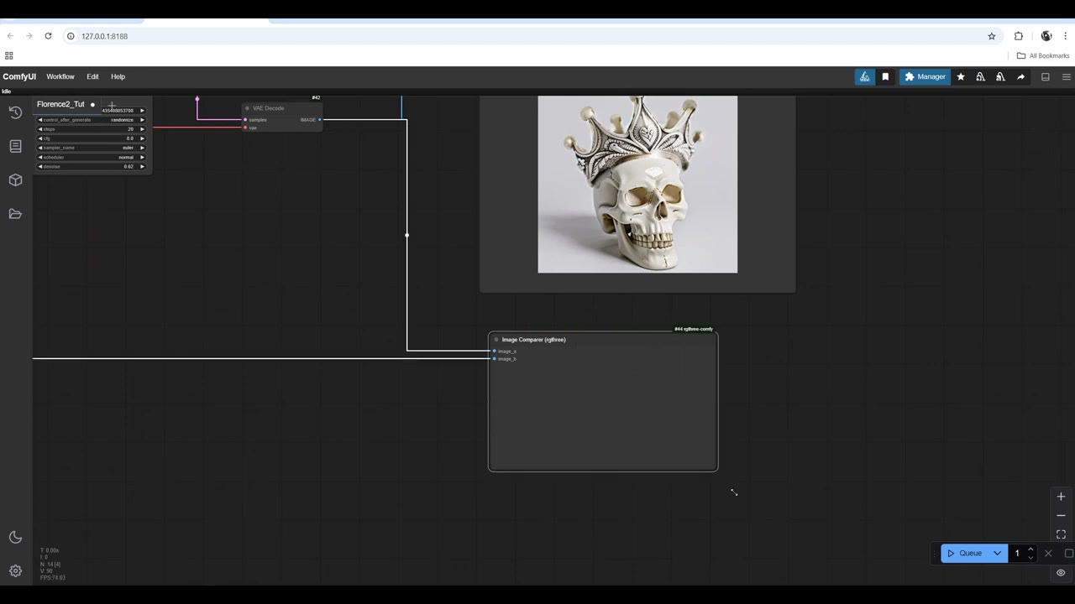Image resolution: width=1075 pixels, height=604 pixels.
Task: Open the workflows folder sidebar icon
Action: point(15,214)
